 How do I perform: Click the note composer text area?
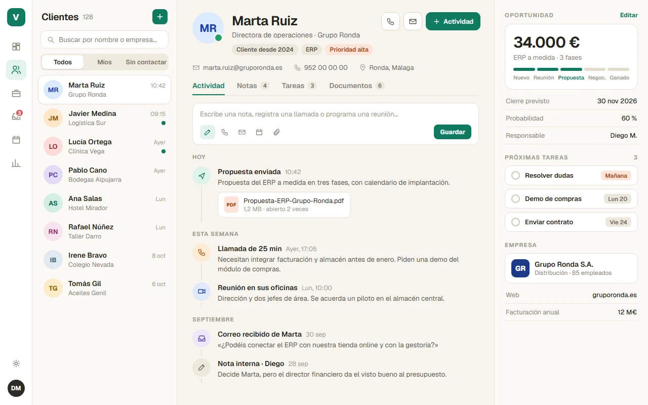[336, 114]
